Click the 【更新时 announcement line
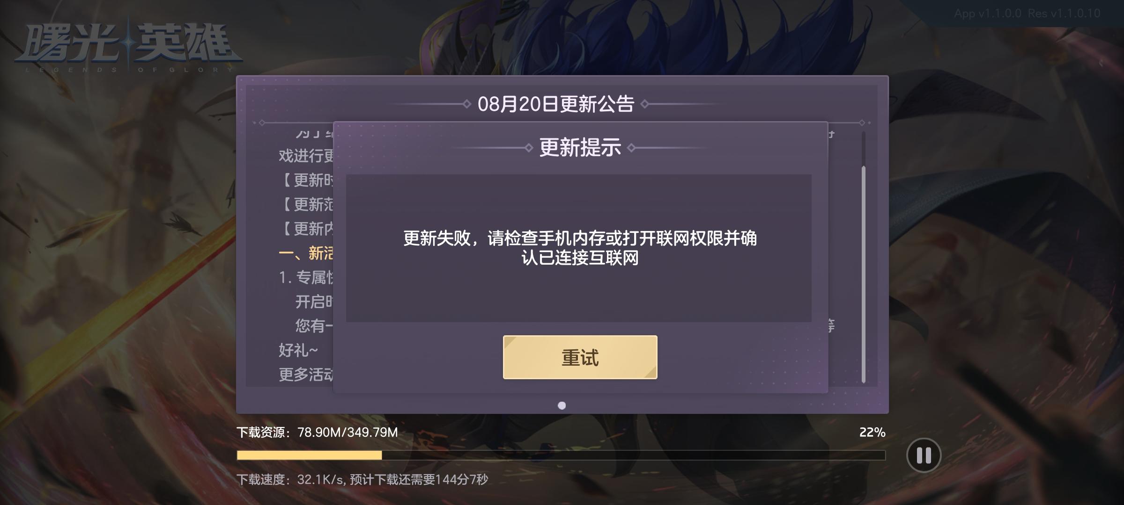1124x505 pixels. [306, 180]
